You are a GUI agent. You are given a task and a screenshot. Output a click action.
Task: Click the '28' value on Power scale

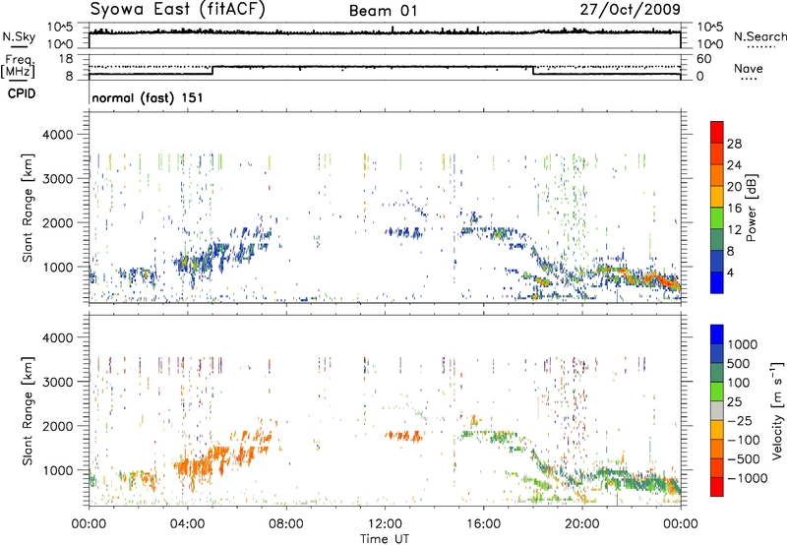734,144
